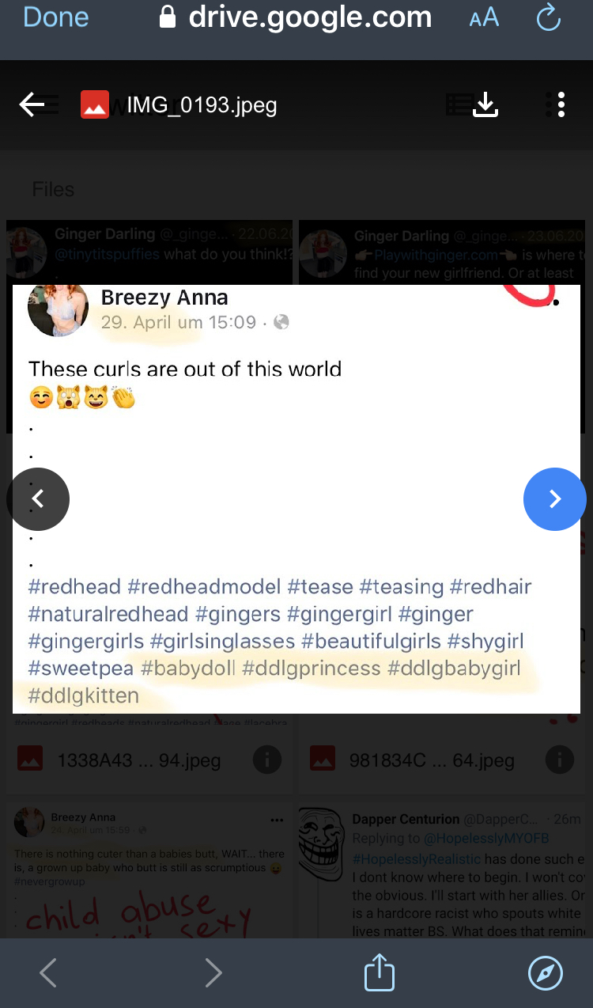593x1008 pixels.
Task: Open the 1338A43...94.jpeg file
Action: tap(139, 760)
